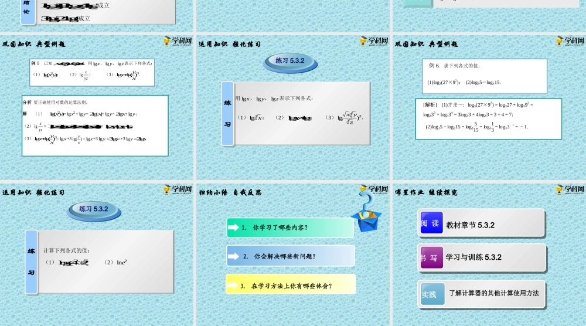Image resolution: width=586 pixels, height=326 pixels.
Task: Click the text 计算下列各式的值
Action: [67, 250]
